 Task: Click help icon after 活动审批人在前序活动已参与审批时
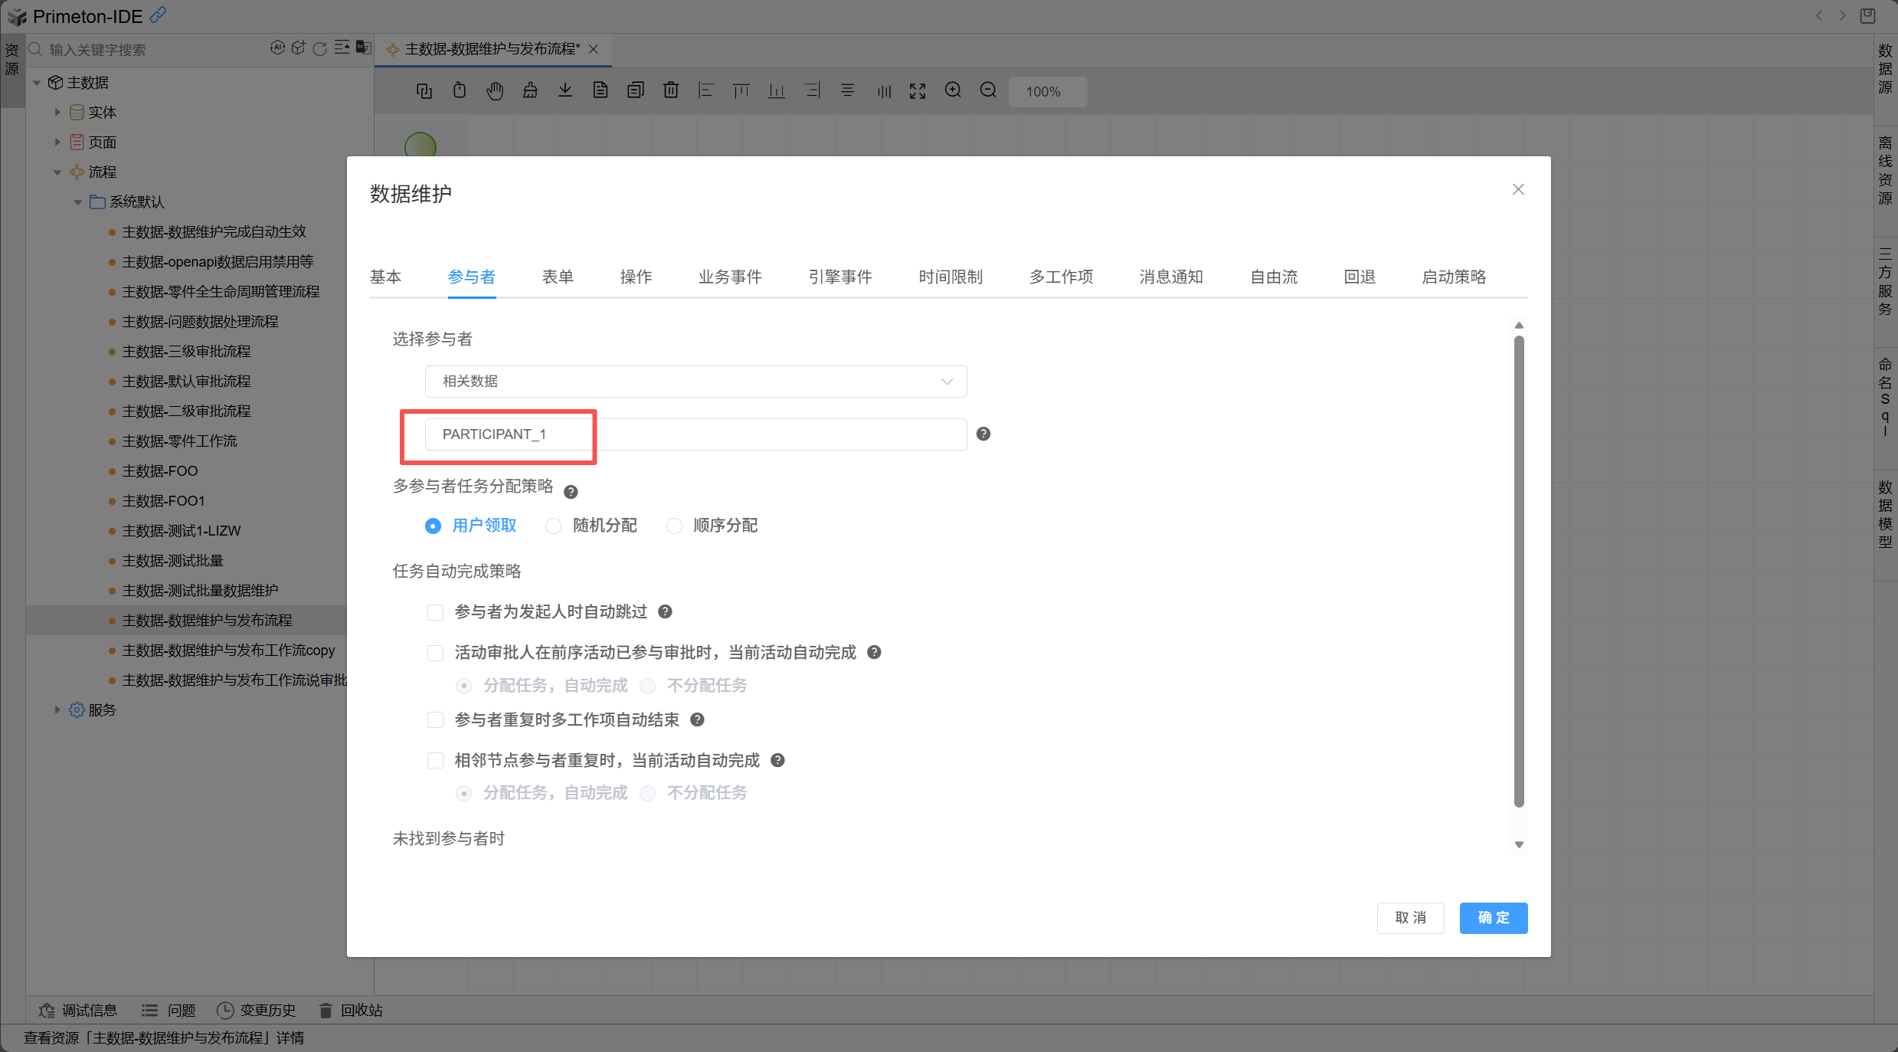coord(874,652)
